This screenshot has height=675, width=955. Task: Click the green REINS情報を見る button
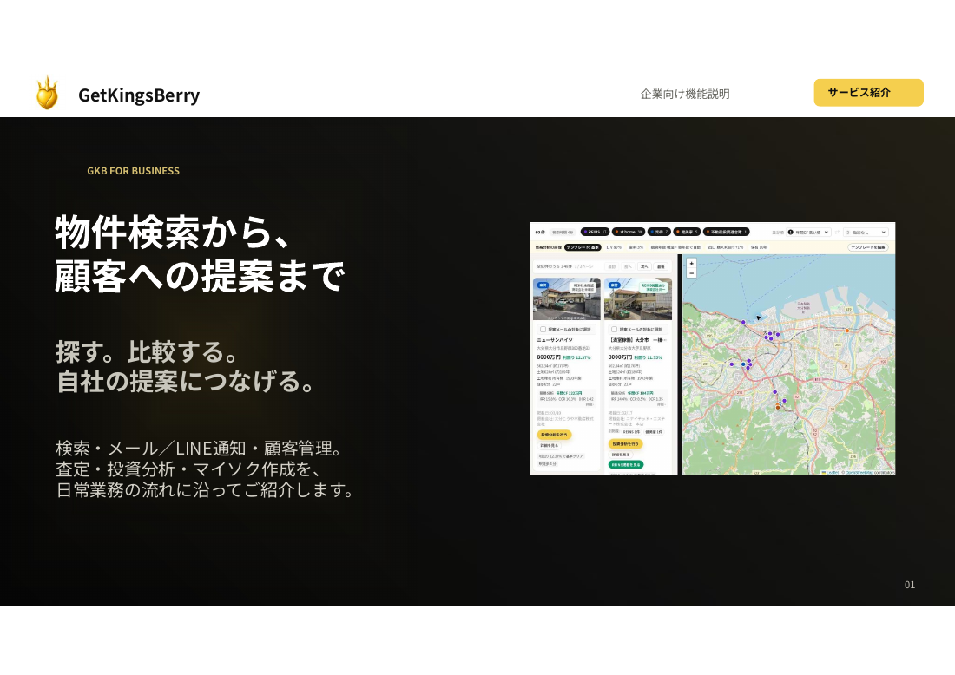(x=626, y=464)
